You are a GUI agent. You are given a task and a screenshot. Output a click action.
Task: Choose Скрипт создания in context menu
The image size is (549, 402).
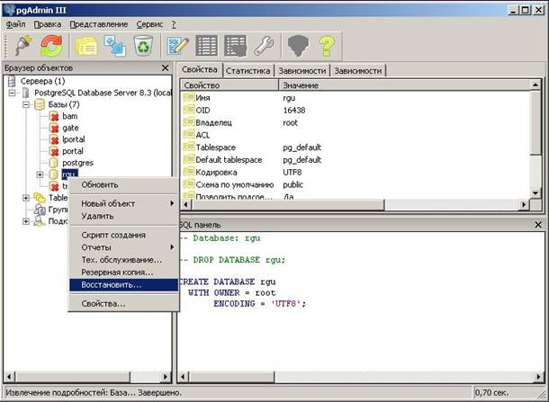124,235
